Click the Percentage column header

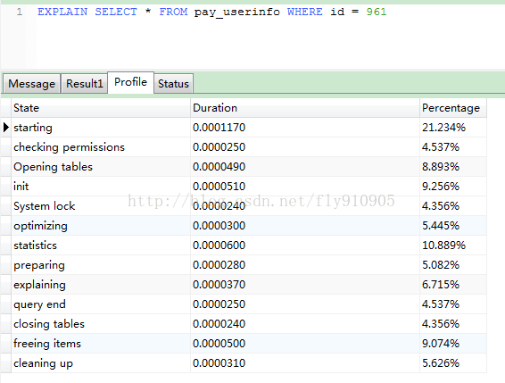tap(453, 108)
